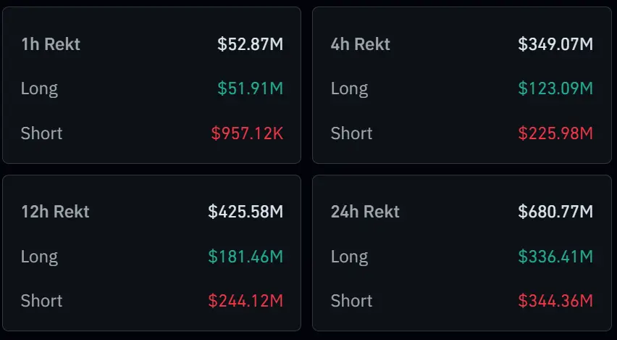Click the 1h Rekt card title
Screen dimensions: 617x340
point(51,44)
